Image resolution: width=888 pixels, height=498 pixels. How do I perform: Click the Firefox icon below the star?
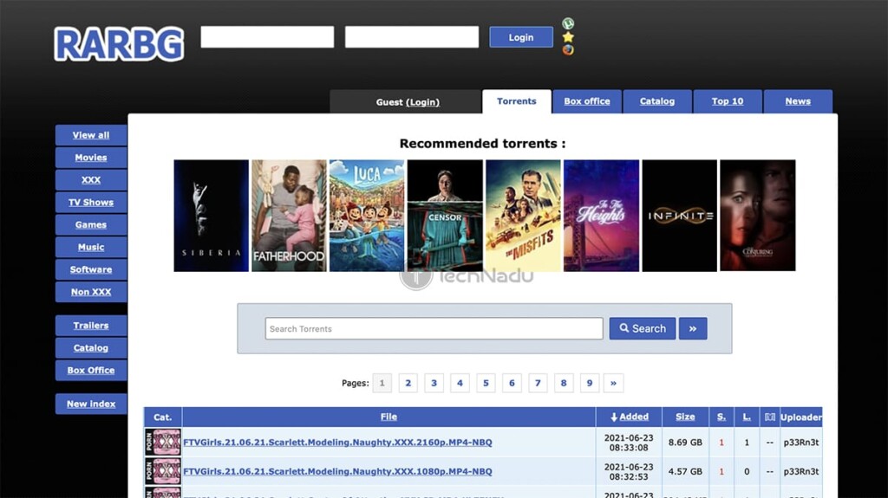[x=568, y=50]
